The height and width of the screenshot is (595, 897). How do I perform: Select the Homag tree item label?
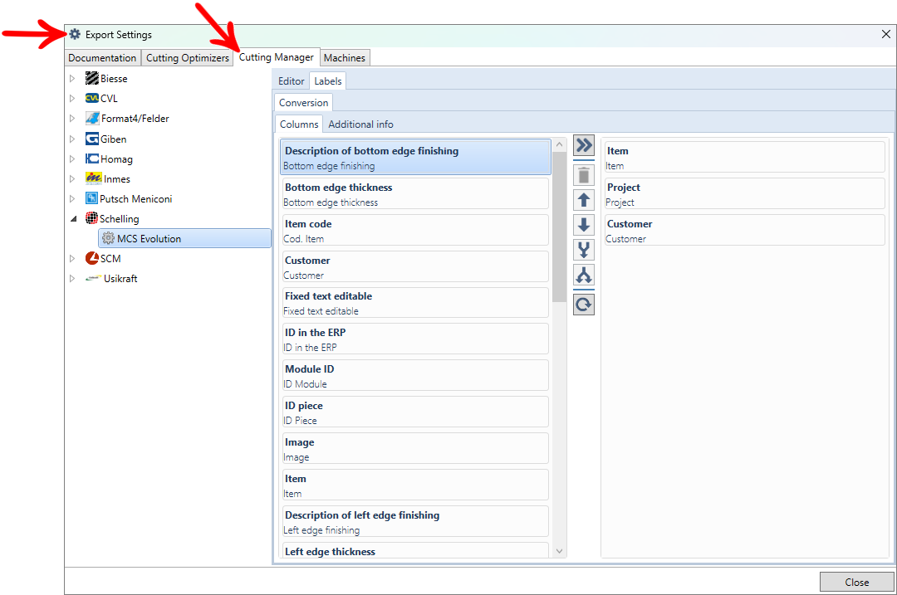click(117, 159)
